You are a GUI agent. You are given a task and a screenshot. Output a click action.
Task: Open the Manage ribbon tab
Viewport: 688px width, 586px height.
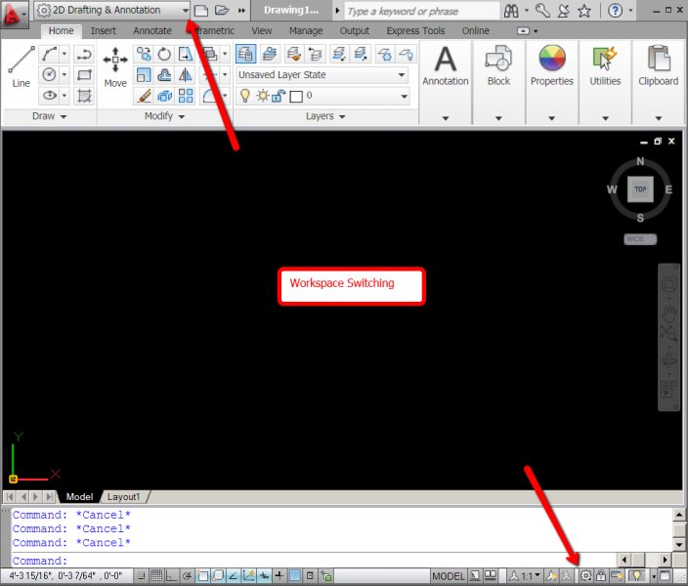[x=306, y=30]
